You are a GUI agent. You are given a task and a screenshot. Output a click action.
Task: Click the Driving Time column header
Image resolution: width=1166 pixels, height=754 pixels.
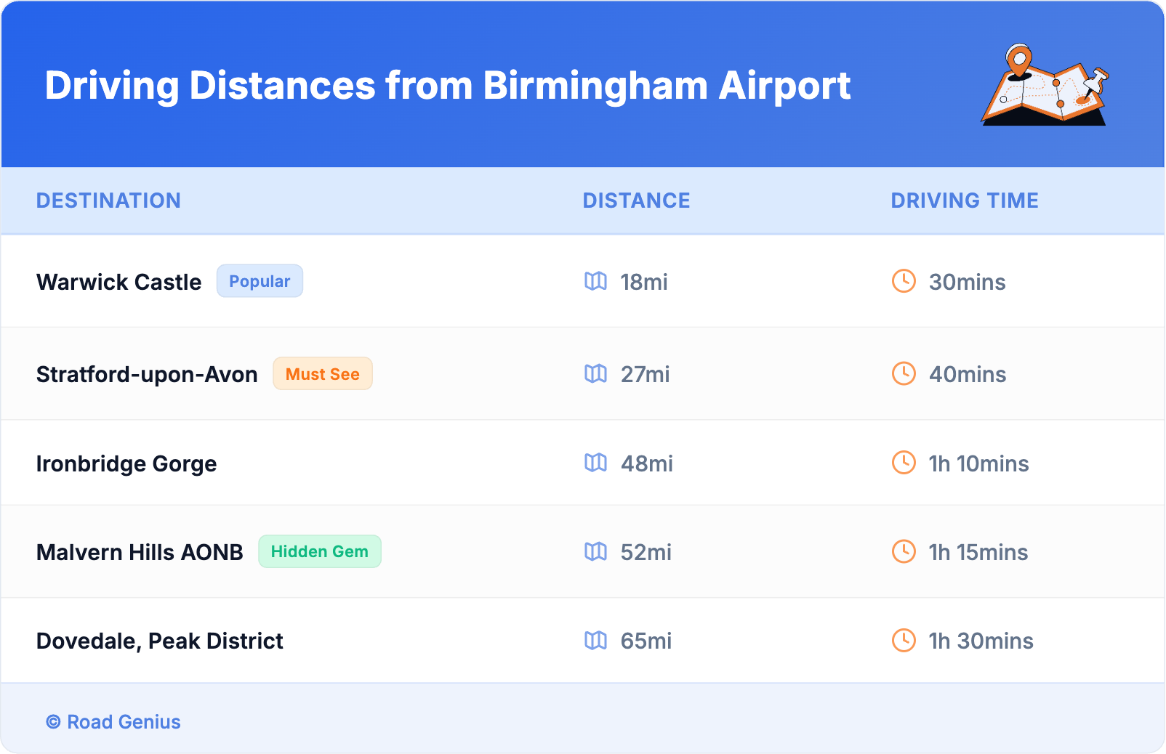(x=964, y=200)
